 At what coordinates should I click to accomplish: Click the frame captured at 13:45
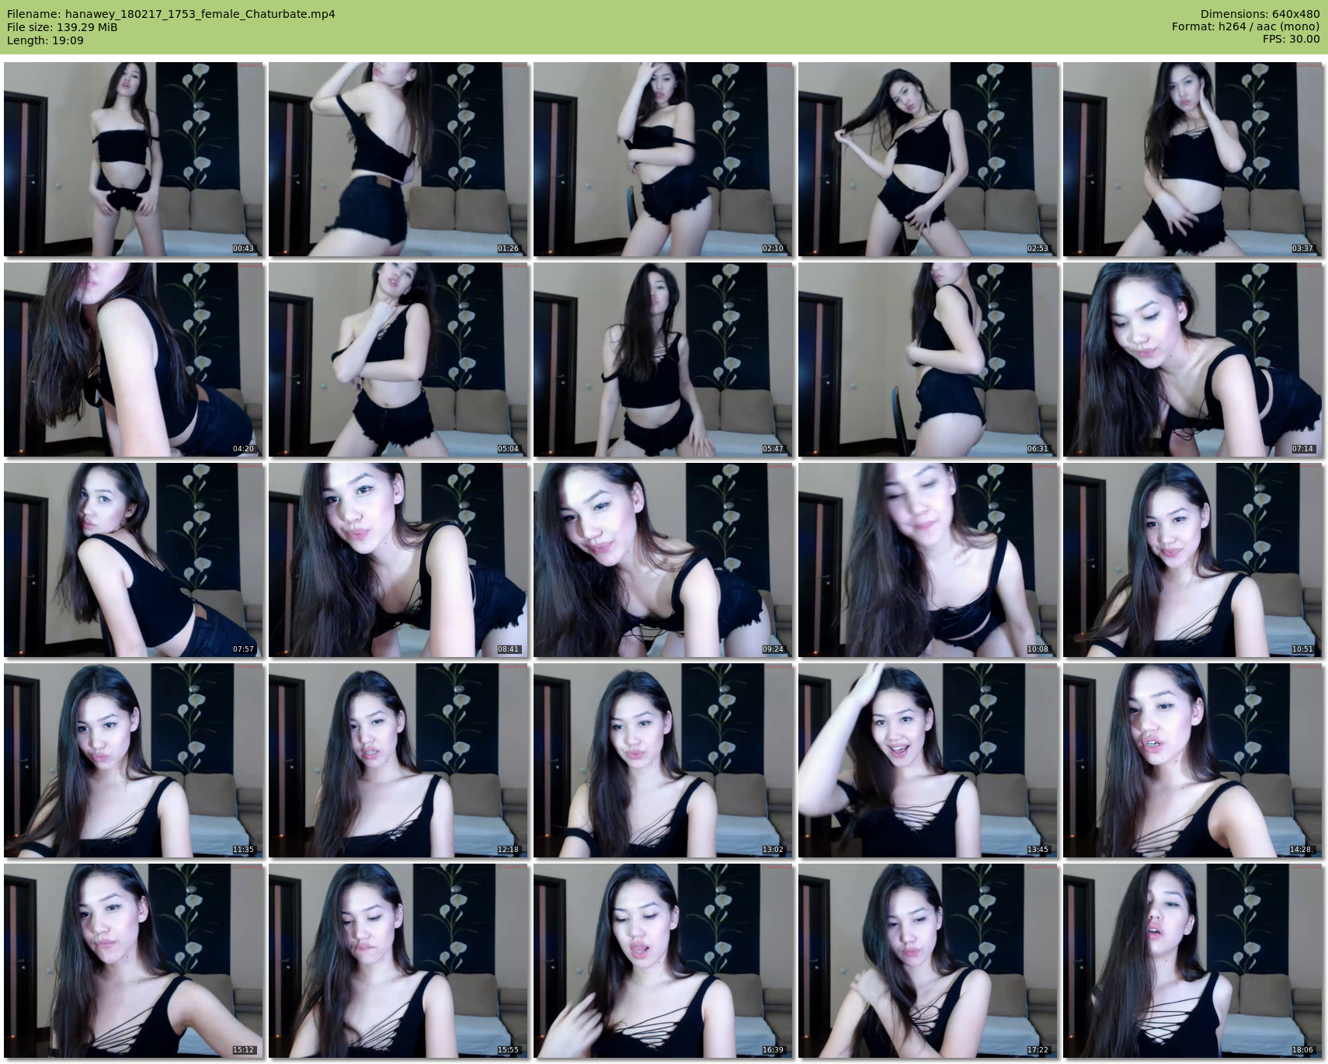[x=927, y=760]
